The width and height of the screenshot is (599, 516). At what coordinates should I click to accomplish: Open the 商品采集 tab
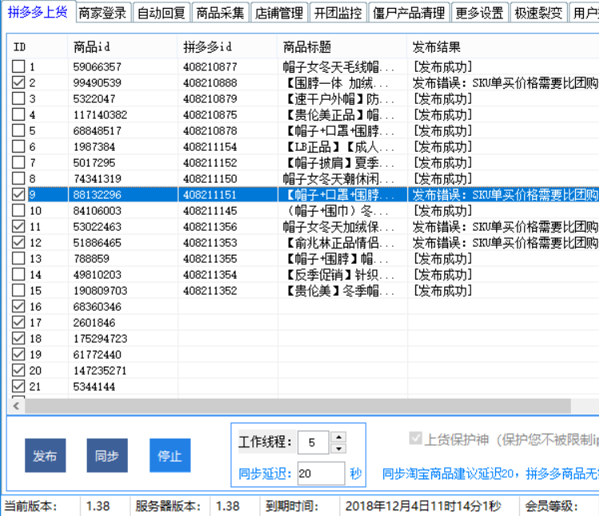tap(220, 13)
